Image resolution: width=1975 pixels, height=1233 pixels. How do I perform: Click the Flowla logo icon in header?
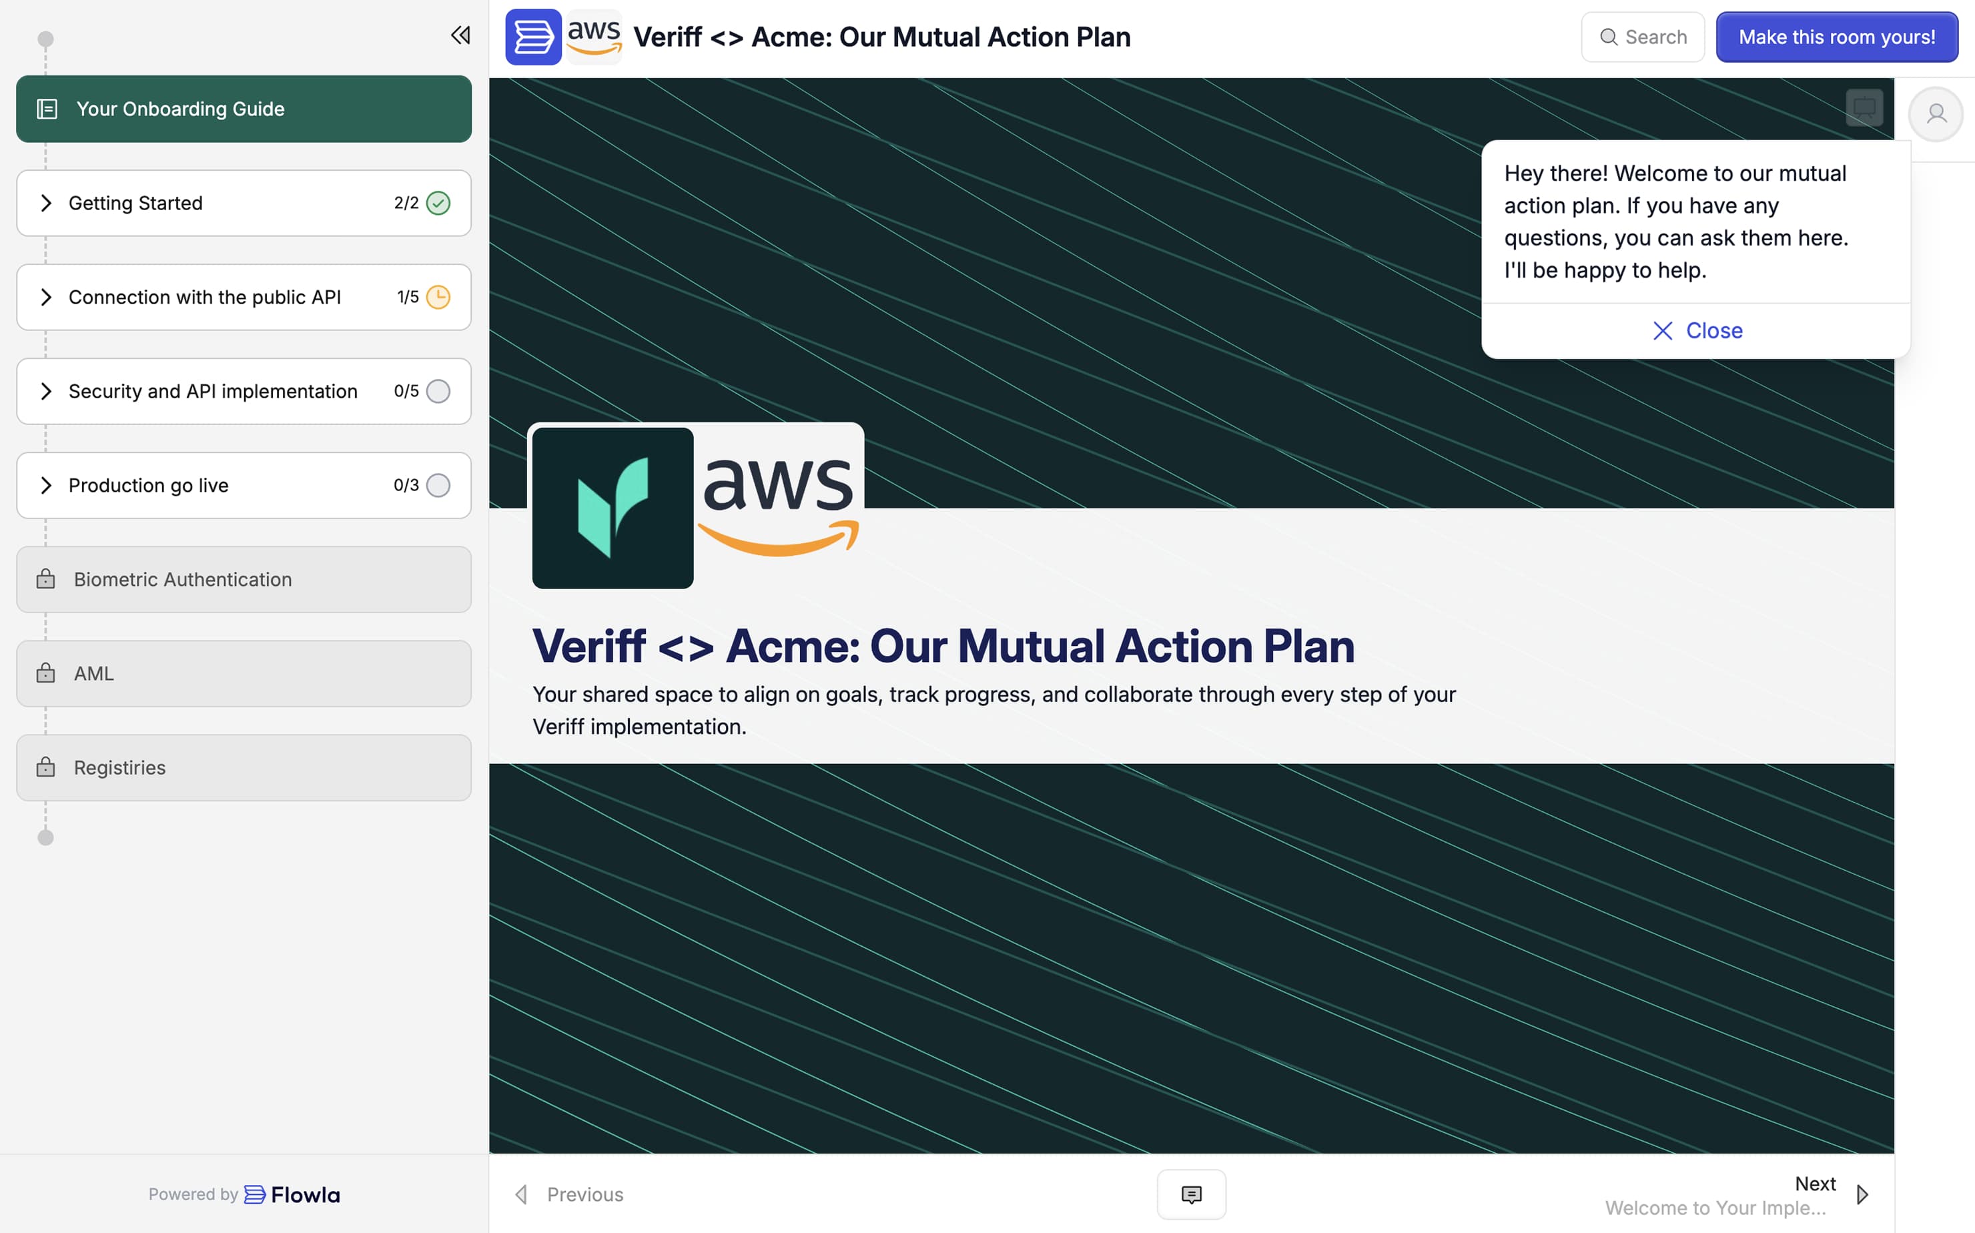[532, 37]
